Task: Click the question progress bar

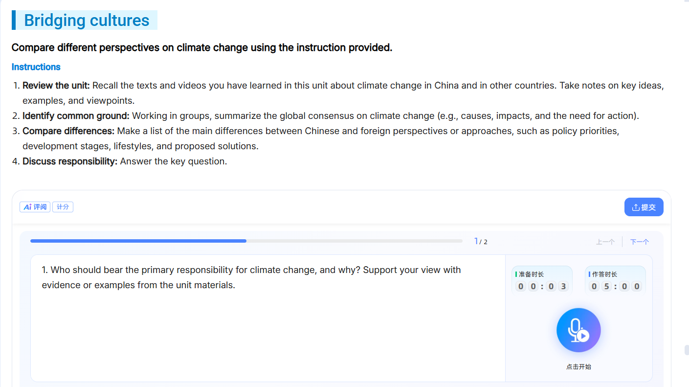Action: pyautogui.click(x=246, y=241)
